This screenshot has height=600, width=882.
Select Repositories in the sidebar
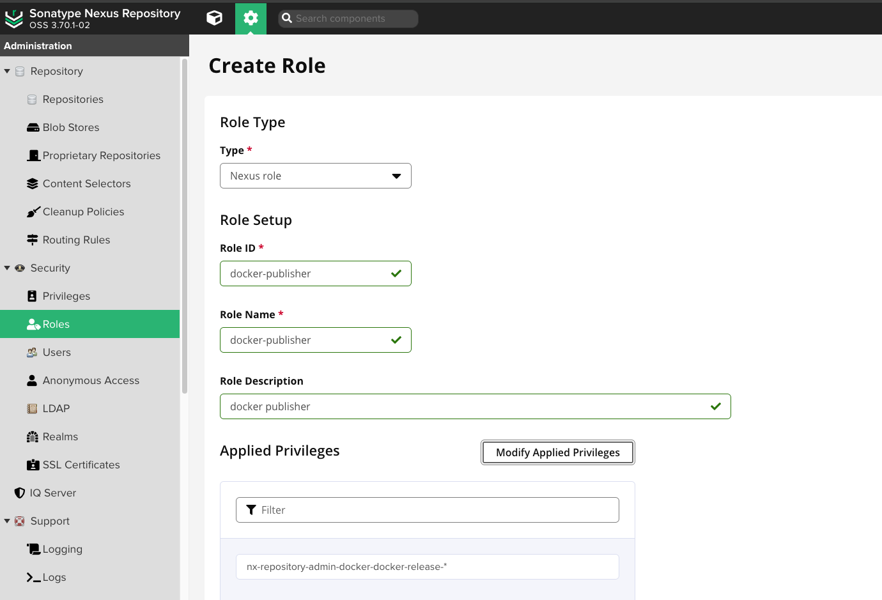pyautogui.click(x=73, y=100)
